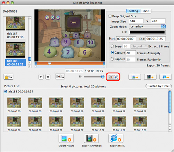Click the volume slider knob
This screenshot has width=174, height=152.
coord(103,77)
